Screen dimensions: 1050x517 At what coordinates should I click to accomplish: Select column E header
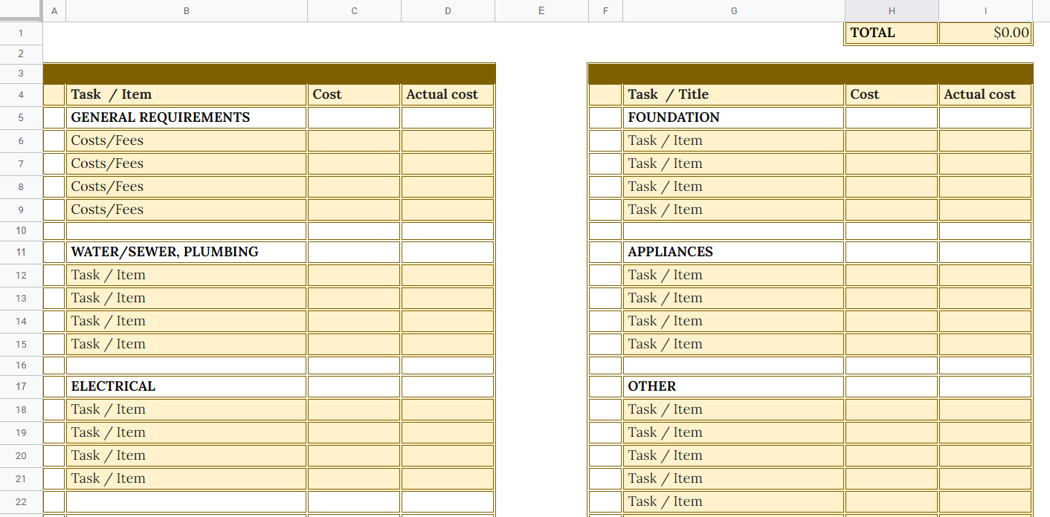(541, 10)
